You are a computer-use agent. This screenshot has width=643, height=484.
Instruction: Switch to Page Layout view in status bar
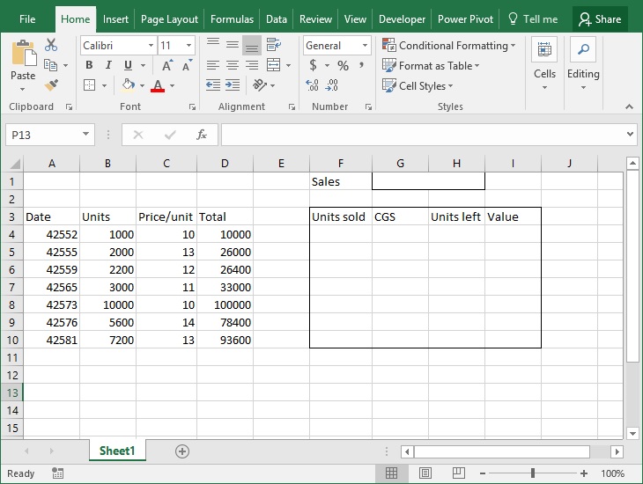click(424, 473)
